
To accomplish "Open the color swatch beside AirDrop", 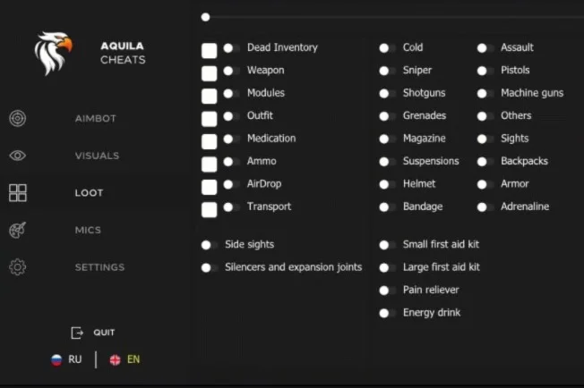I will pyautogui.click(x=209, y=187).
